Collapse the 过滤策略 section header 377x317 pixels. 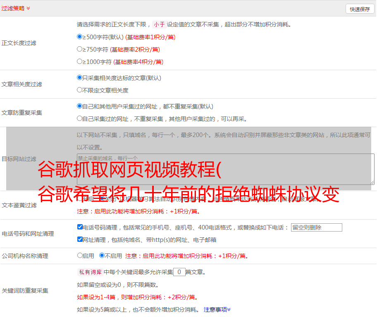click(x=16, y=8)
